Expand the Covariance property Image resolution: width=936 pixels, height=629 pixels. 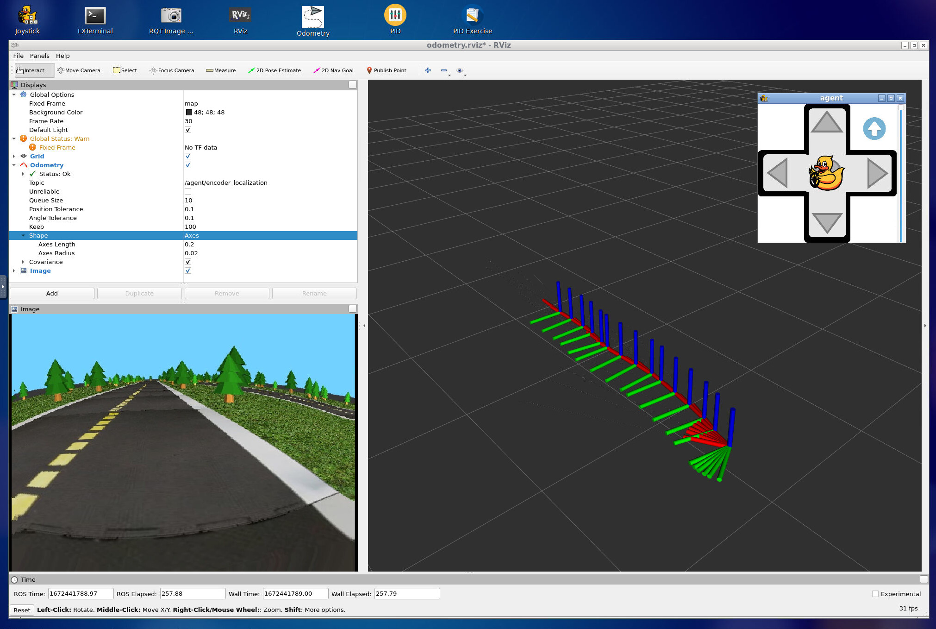(x=23, y=262)
